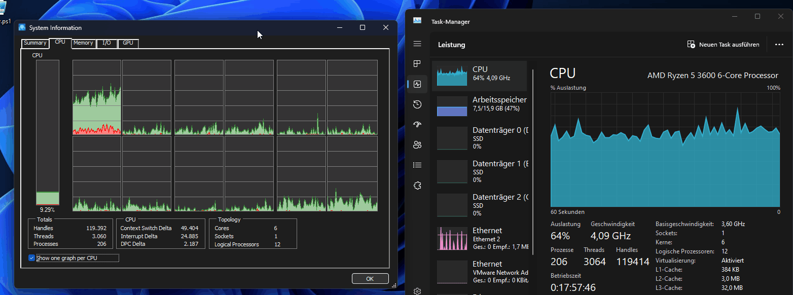Maximize the System Information window
793x295 pixels.
[363, 27]
